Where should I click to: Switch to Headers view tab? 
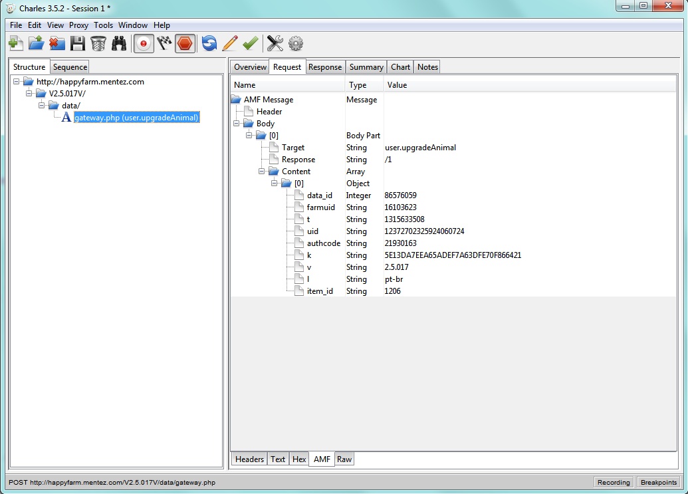(x=249, y=459)
